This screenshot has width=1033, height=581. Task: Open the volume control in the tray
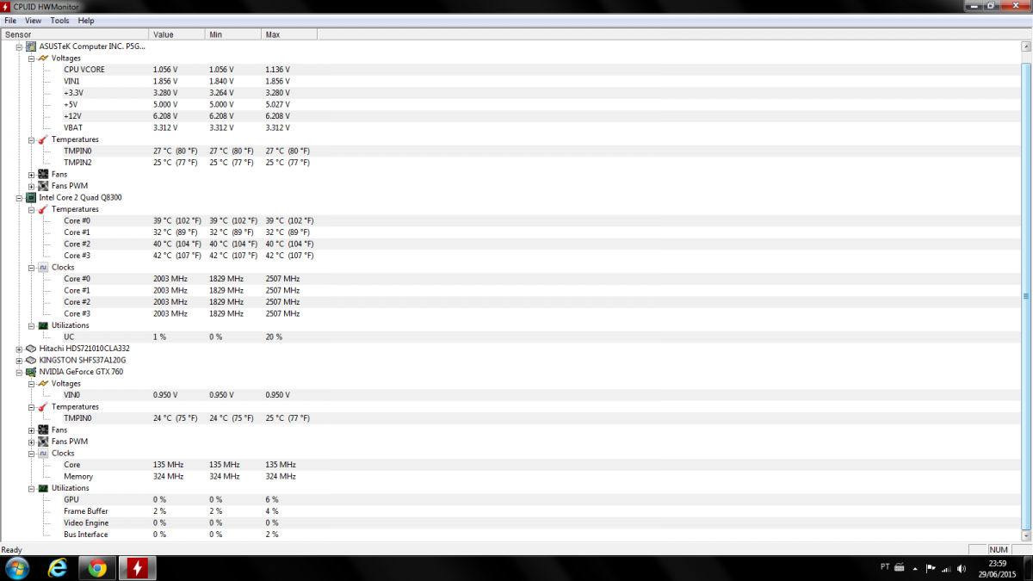(x=962, y=568)
